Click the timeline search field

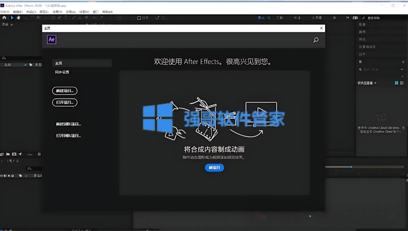tap(34, 168)
